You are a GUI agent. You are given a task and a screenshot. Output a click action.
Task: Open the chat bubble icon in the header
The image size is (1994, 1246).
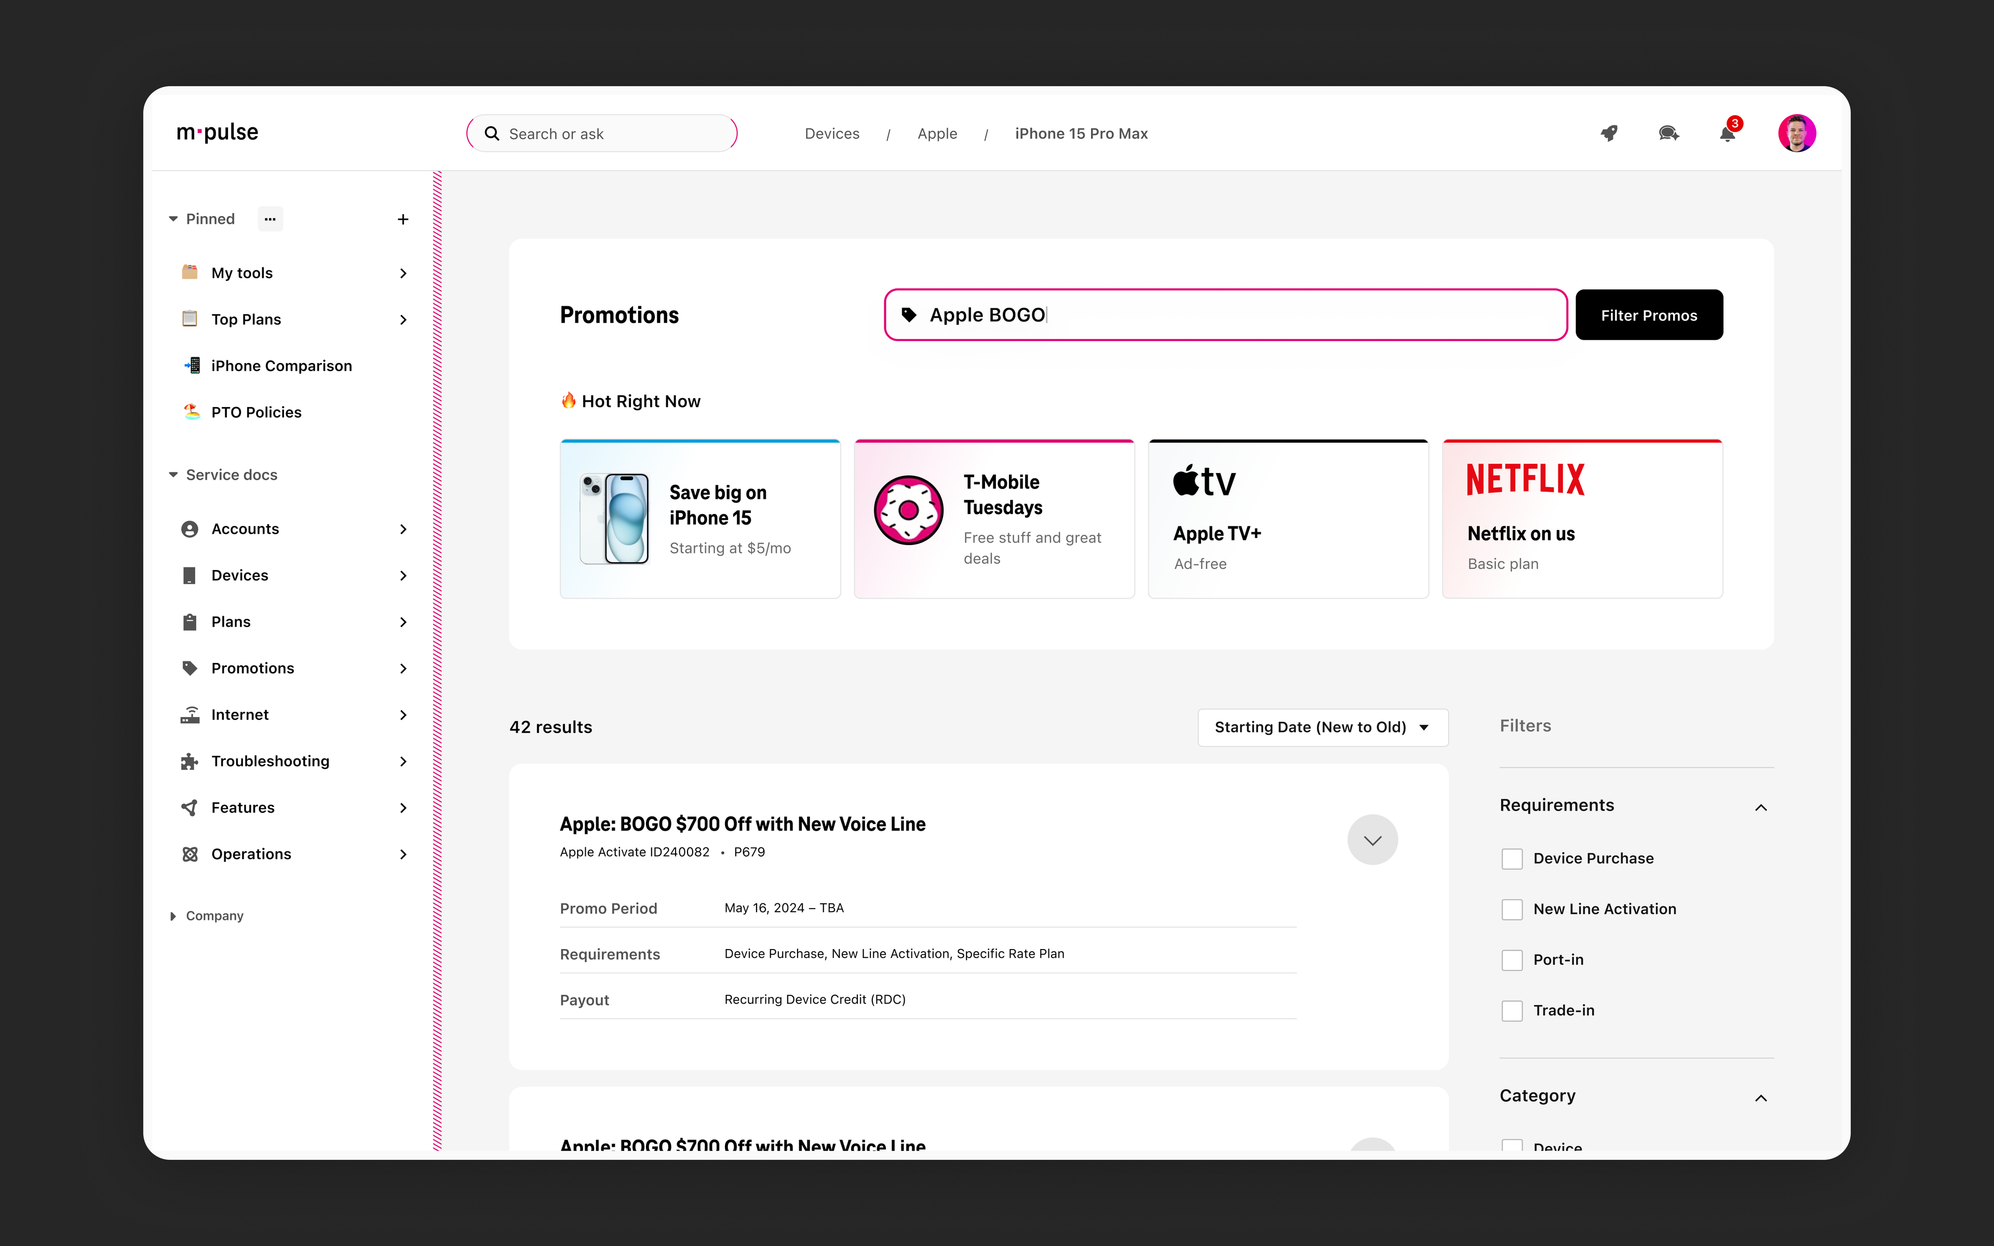coord(1668,133)
